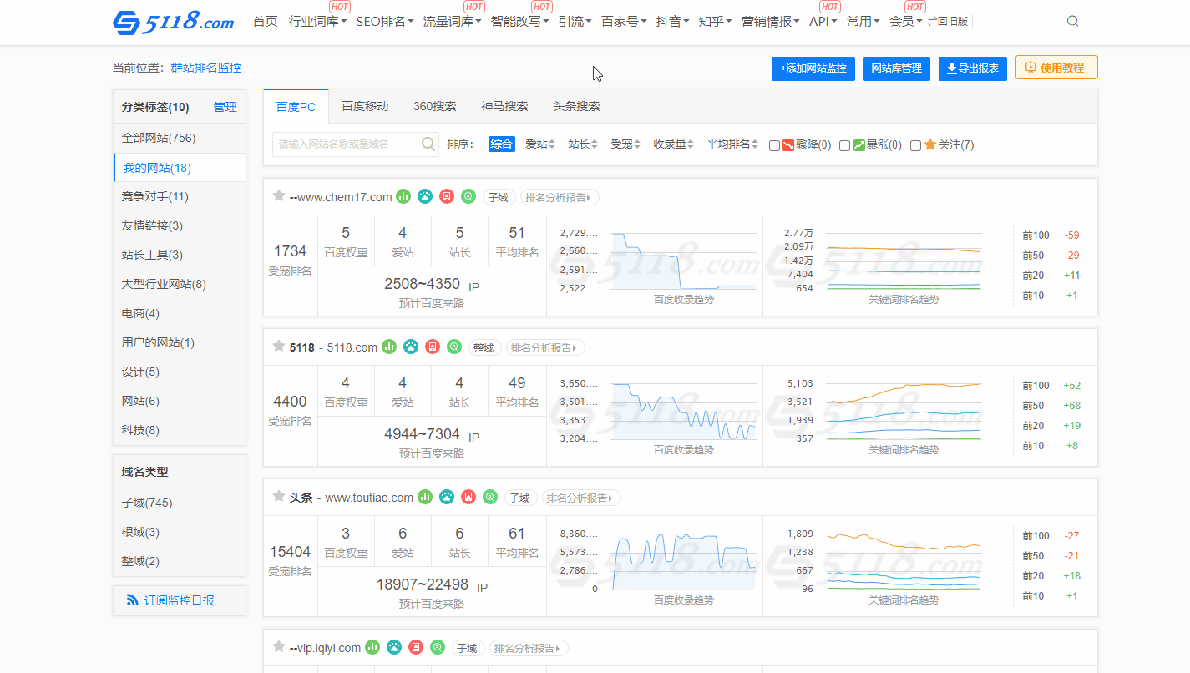The image size is (1190, 673).
Task: Click 回旧版 to return to old version
Action: pos(948,22)
